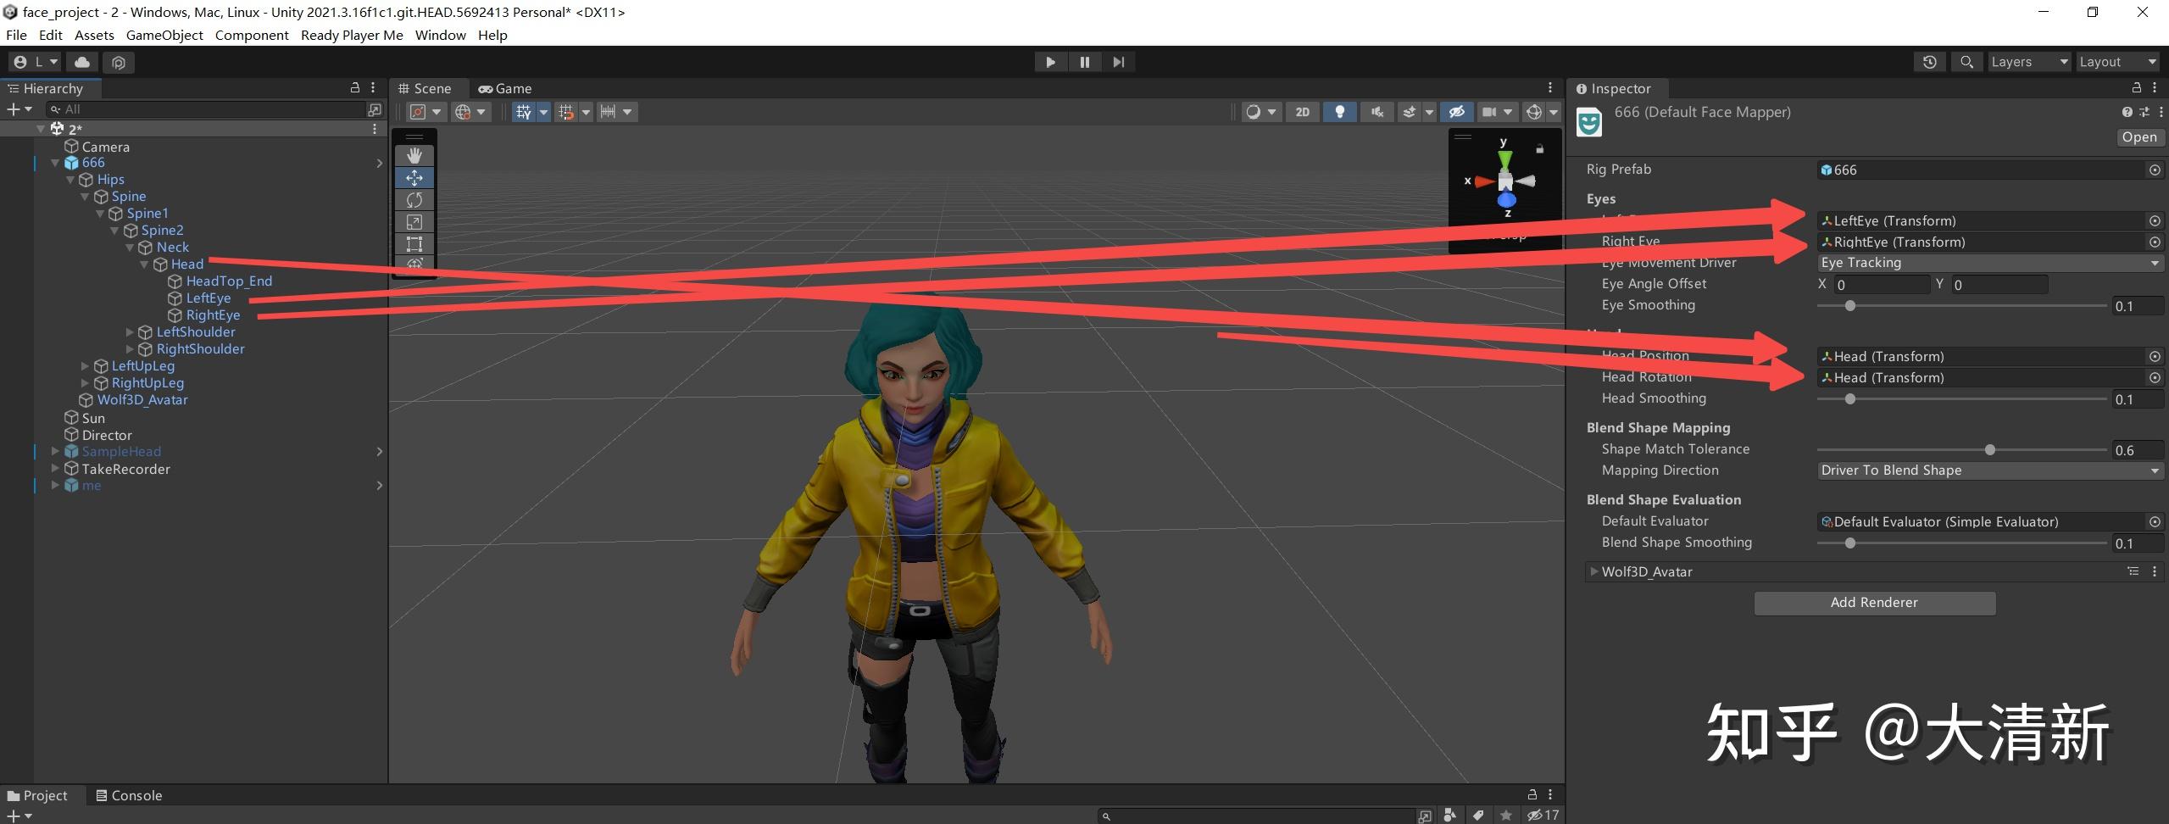Screen dimensions: 2169x824
Task: Toggle scene lighting in the Scene view
Action: [1339, 111]
